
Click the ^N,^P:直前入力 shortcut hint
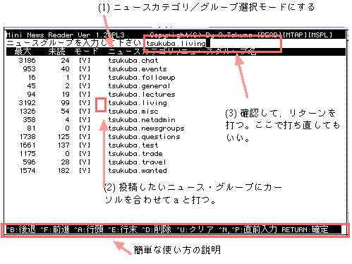click(x=248, y=229)
